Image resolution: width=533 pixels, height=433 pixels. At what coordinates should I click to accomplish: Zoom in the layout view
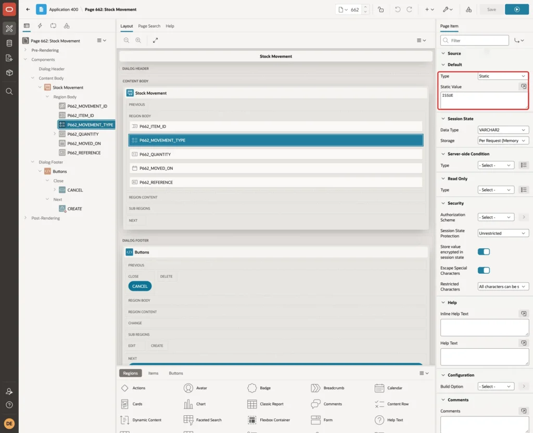click(138, 40)
